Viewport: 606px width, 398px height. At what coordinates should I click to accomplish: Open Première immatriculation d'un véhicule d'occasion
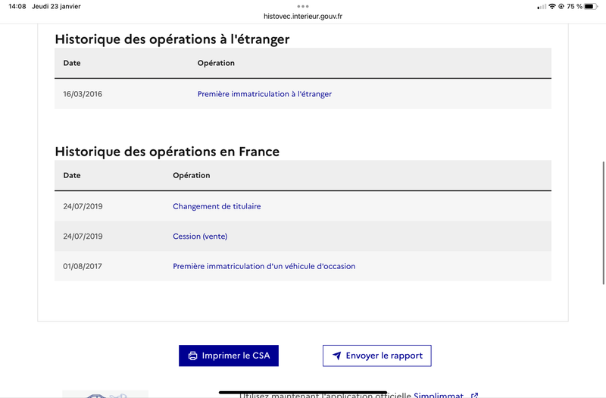click(x=264, y=266)
